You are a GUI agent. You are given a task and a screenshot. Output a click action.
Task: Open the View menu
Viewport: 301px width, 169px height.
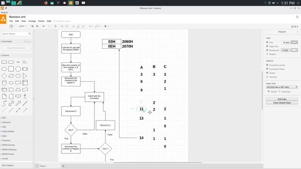(x=24, y=21)
